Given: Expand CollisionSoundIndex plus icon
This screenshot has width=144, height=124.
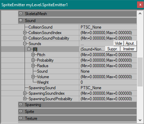Looking at the screenshot, I should (25, 33).
